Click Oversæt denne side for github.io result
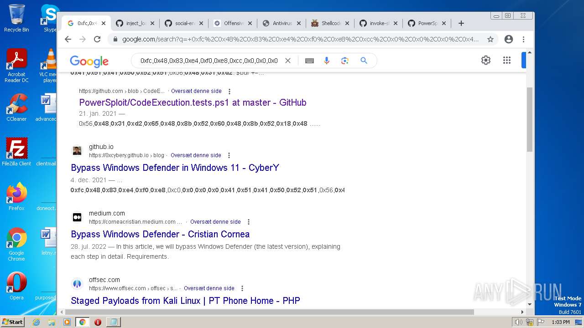The height and width of the screenshot is (328, 584). 196,155
